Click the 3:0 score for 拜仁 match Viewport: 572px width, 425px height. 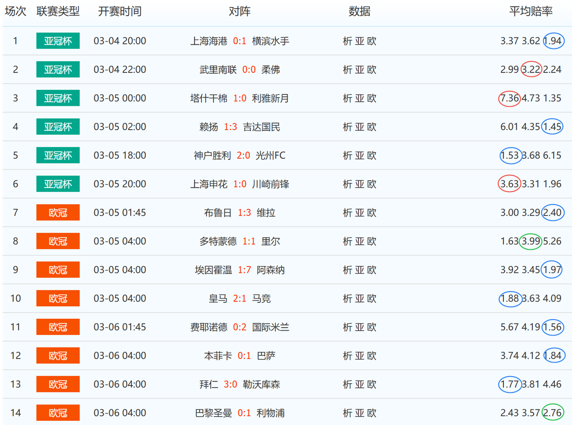(230, 384)
